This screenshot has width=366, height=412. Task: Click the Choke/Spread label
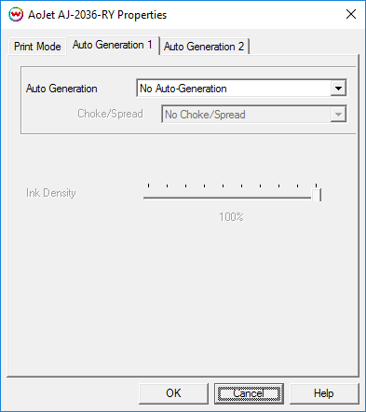point(110,114)
